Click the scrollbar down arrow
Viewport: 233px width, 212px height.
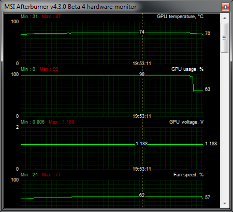[225, 204]
